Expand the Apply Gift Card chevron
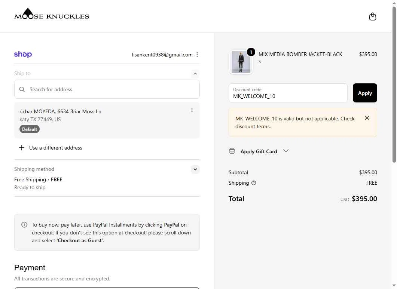The image size is (397, 289). point(286,151)
